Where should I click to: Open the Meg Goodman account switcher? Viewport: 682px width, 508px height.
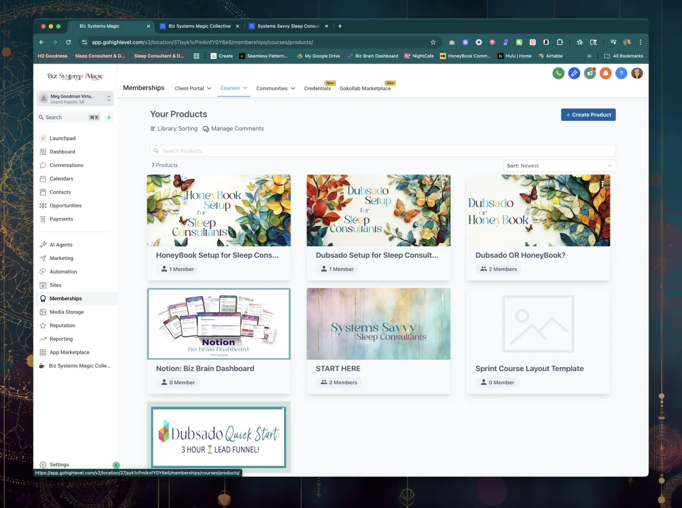click(75, 99)
